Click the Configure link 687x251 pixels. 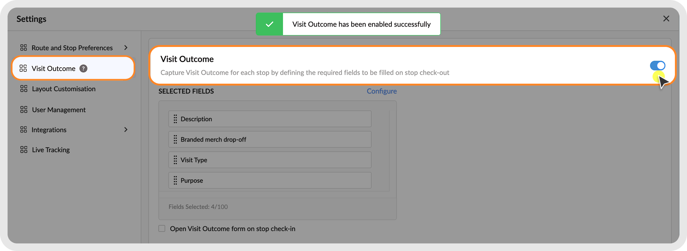(382, 91)
